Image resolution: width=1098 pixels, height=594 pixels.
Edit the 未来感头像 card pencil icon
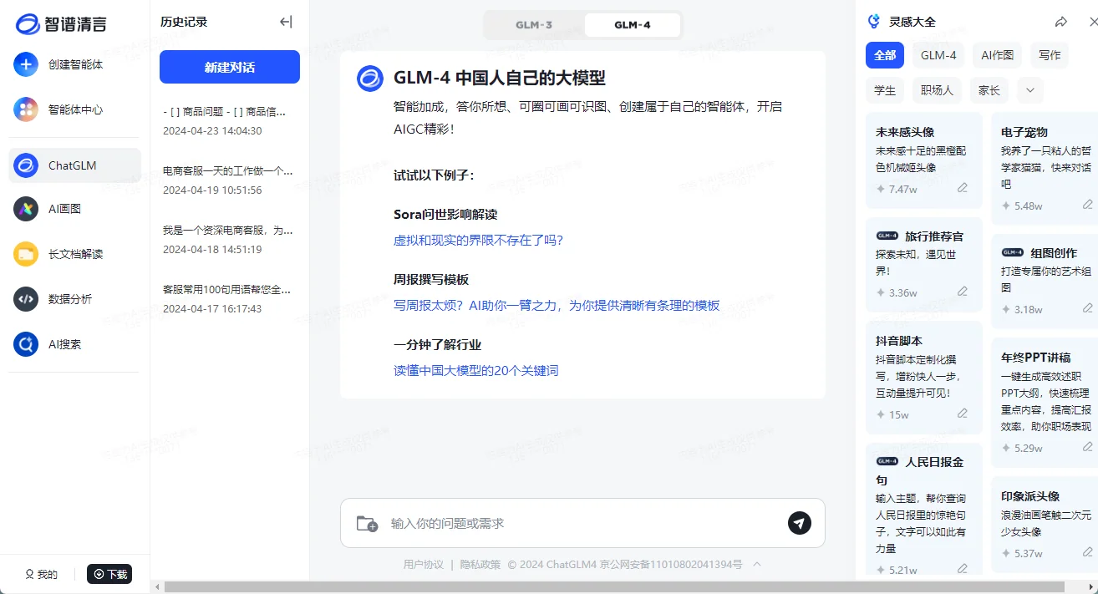pyautogui.click(x=963, y=188)
